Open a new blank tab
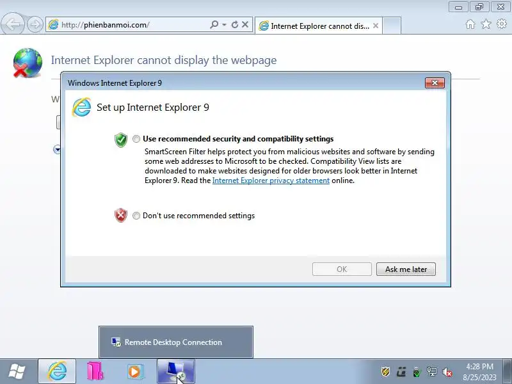Screen dimensions: 512x384 click(x=392, y=26)
